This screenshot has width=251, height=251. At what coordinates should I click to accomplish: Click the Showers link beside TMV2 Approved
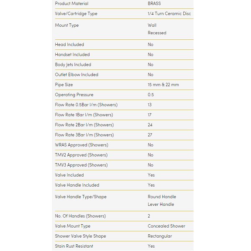click(x=97, y=155)
